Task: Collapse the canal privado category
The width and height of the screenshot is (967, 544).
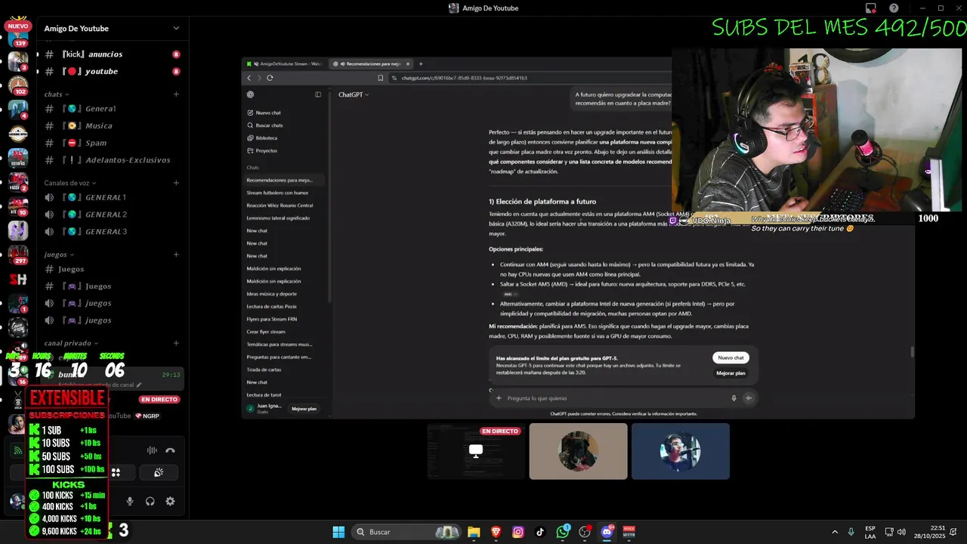Action: (x=71, y=343)
